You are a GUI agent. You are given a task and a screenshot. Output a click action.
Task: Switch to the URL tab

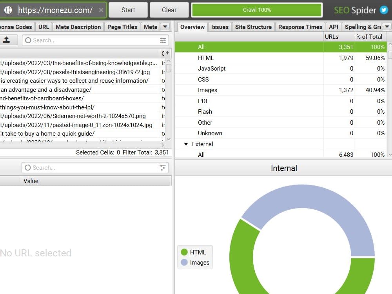pos(44,27)
